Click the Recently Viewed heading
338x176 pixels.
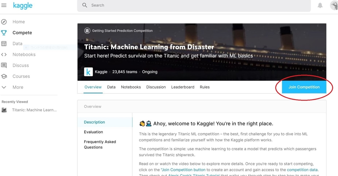pyautogui.click(x=15, y=102)
